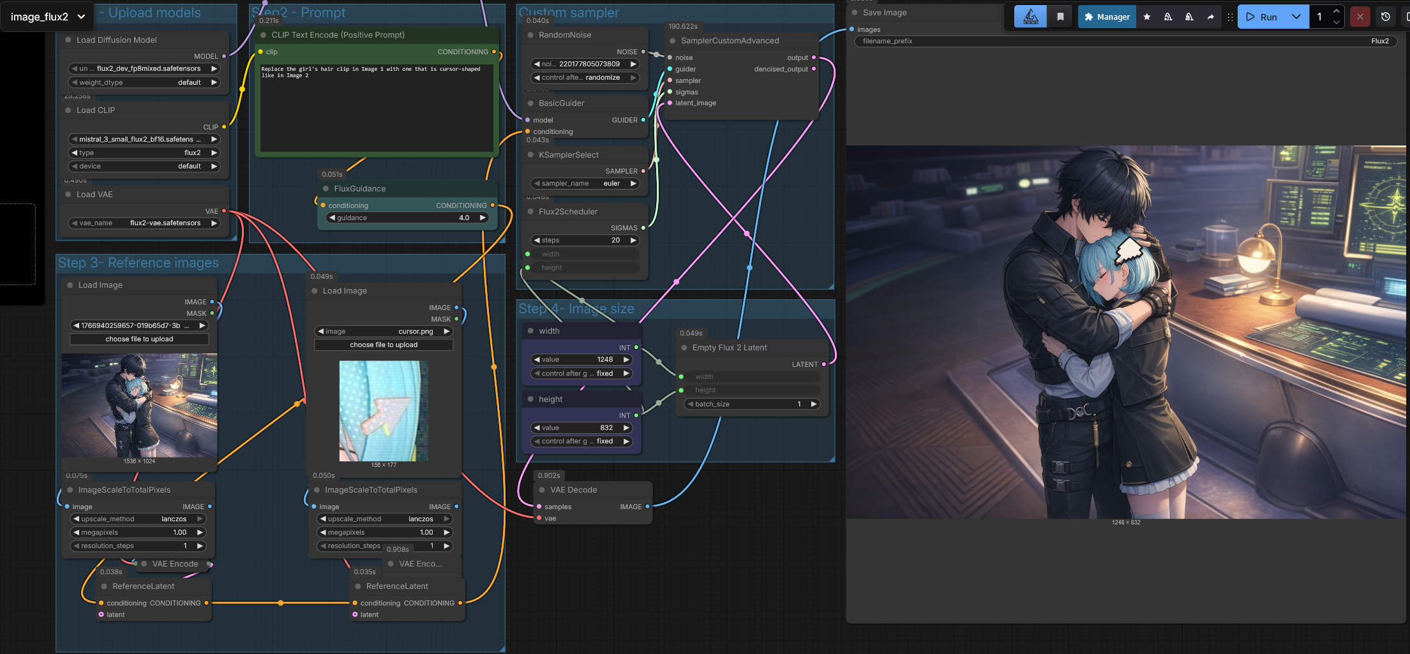Click the share arrow icon in the toolbar
This screenshot has height=654, width=1410.
point(1211,17)
